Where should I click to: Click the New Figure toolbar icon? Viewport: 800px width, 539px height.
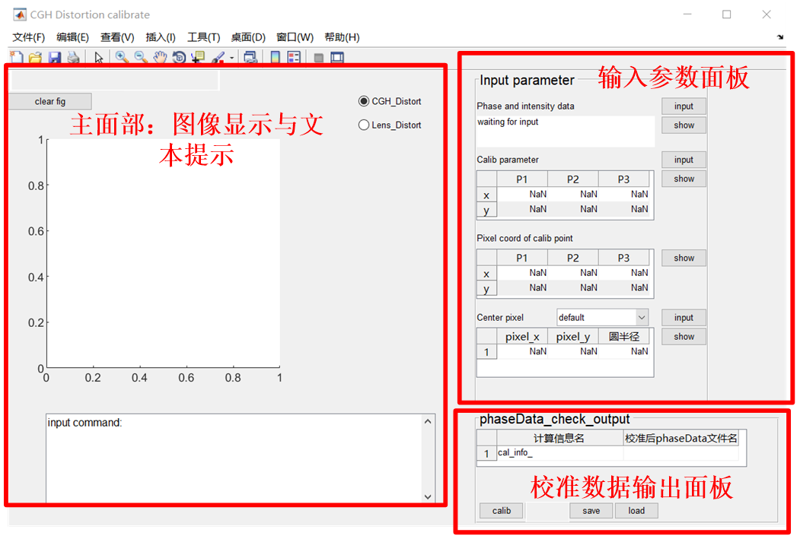coord(17,57)
